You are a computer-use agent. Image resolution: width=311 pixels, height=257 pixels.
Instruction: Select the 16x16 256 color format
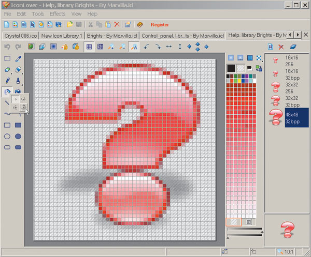(287, 61)
